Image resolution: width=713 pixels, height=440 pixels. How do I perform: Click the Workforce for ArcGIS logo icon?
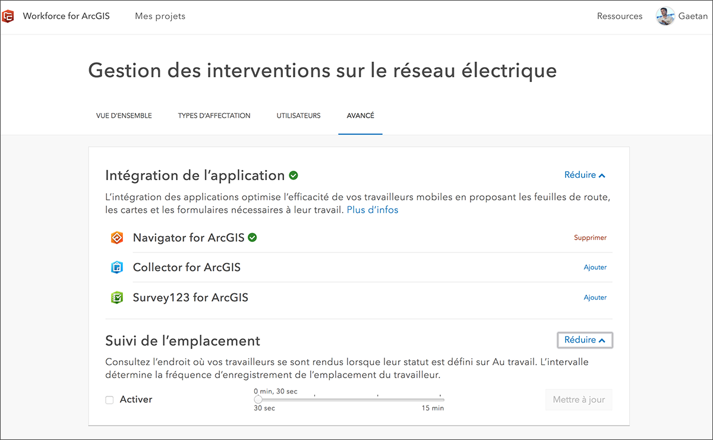click(8, 16)
